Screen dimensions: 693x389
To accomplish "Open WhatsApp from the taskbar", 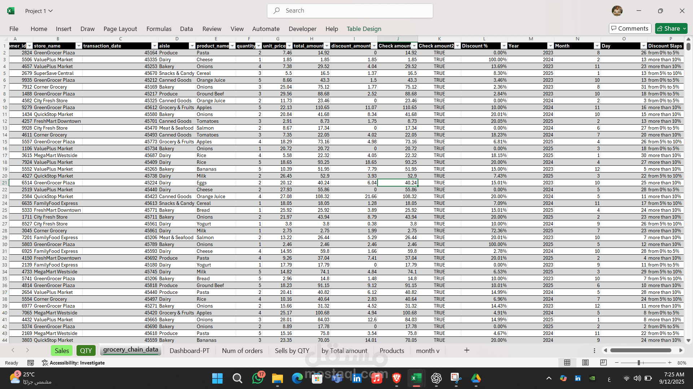I will pyautogui.click(x=258, y=378).
